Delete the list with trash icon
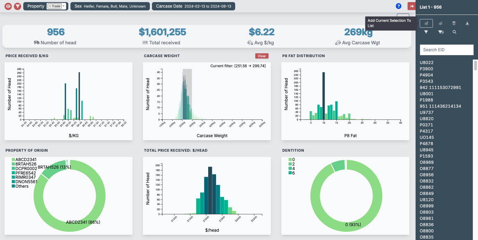The width and height of the screenshot is (478, 240). coord(454,24)
